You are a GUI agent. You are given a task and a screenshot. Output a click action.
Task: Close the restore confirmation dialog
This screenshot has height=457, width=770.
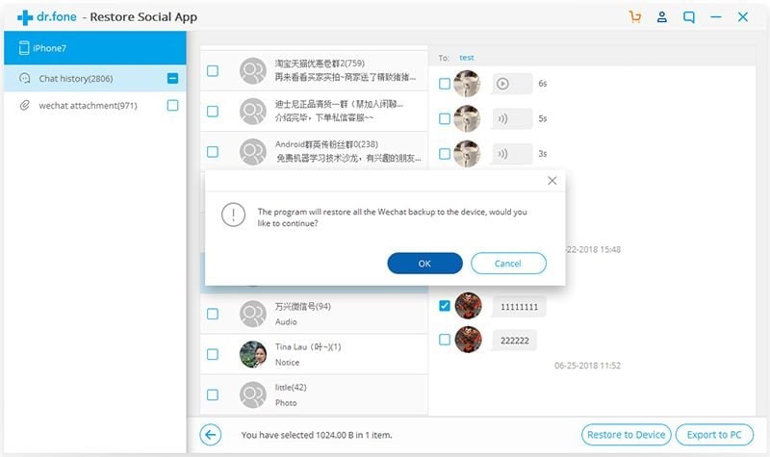click(552, 181)
